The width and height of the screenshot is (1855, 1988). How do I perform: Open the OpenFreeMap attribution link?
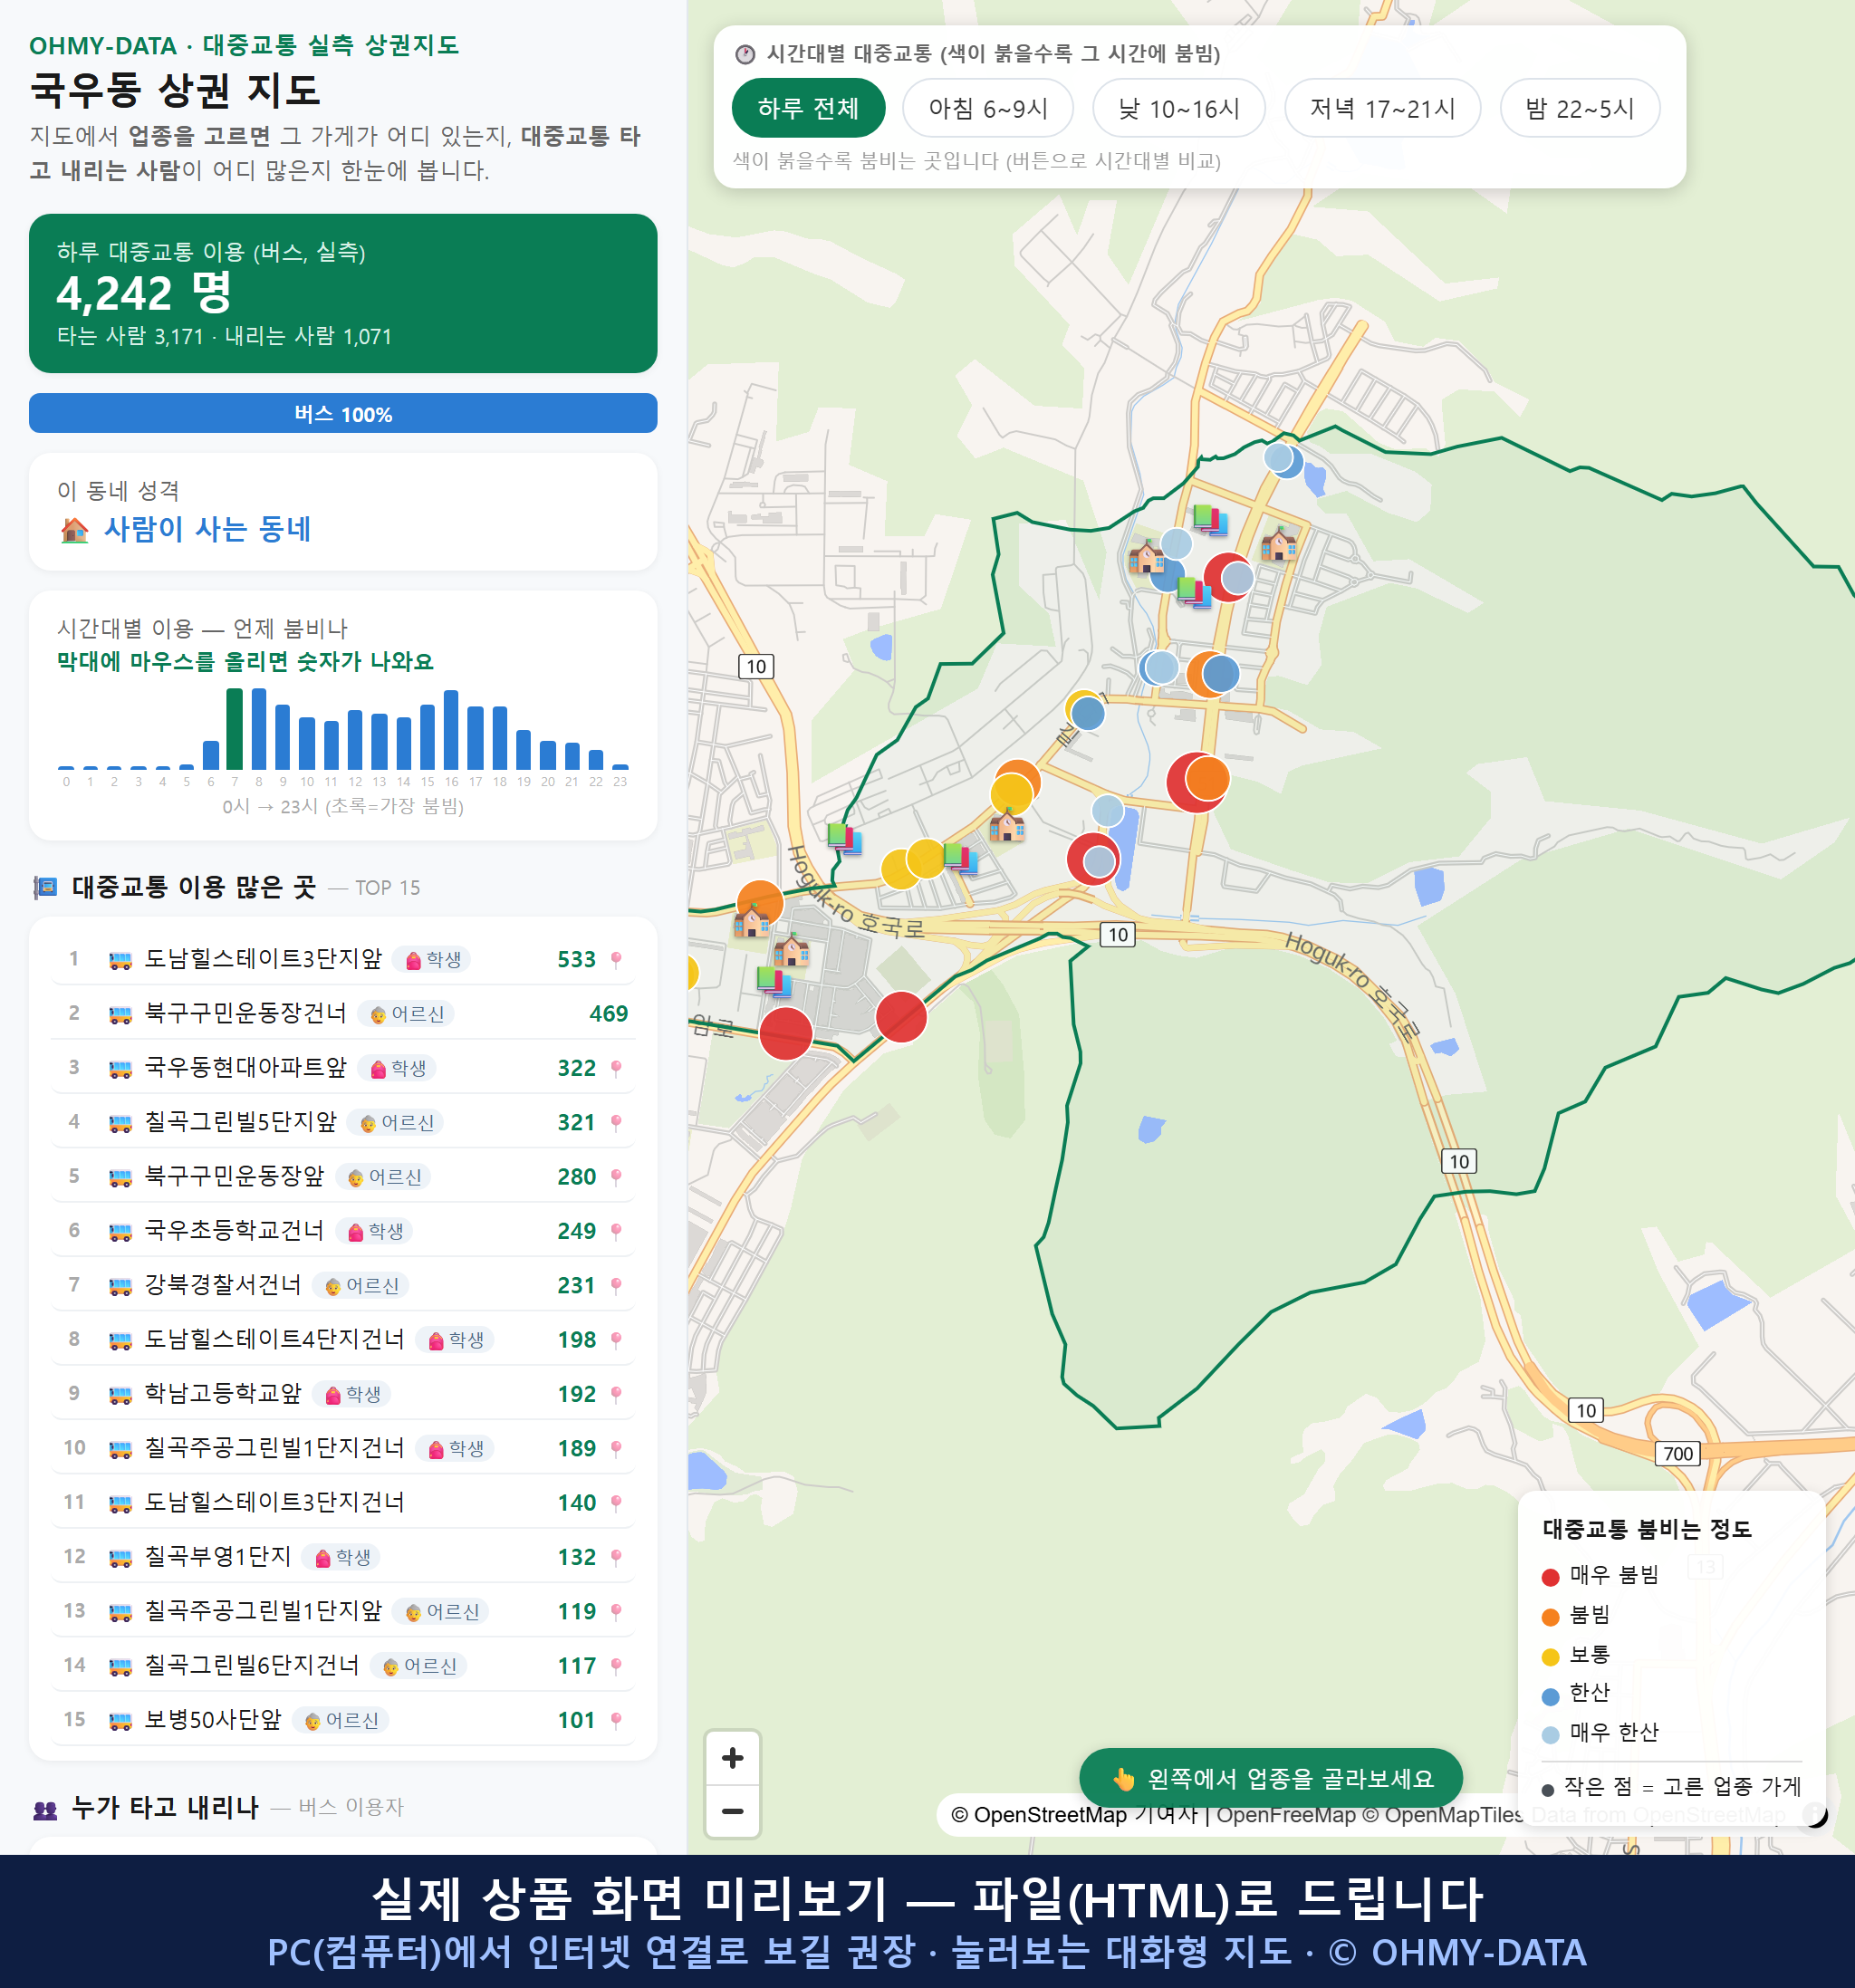[1286, 1814]
